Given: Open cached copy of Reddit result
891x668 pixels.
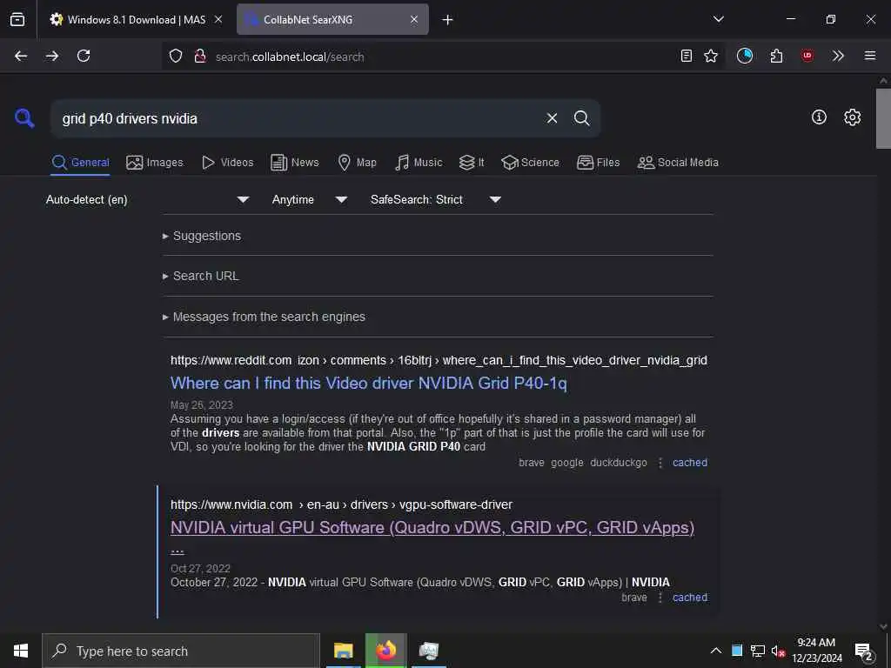Looking at the screenshot, I should [x=690, y=463].
